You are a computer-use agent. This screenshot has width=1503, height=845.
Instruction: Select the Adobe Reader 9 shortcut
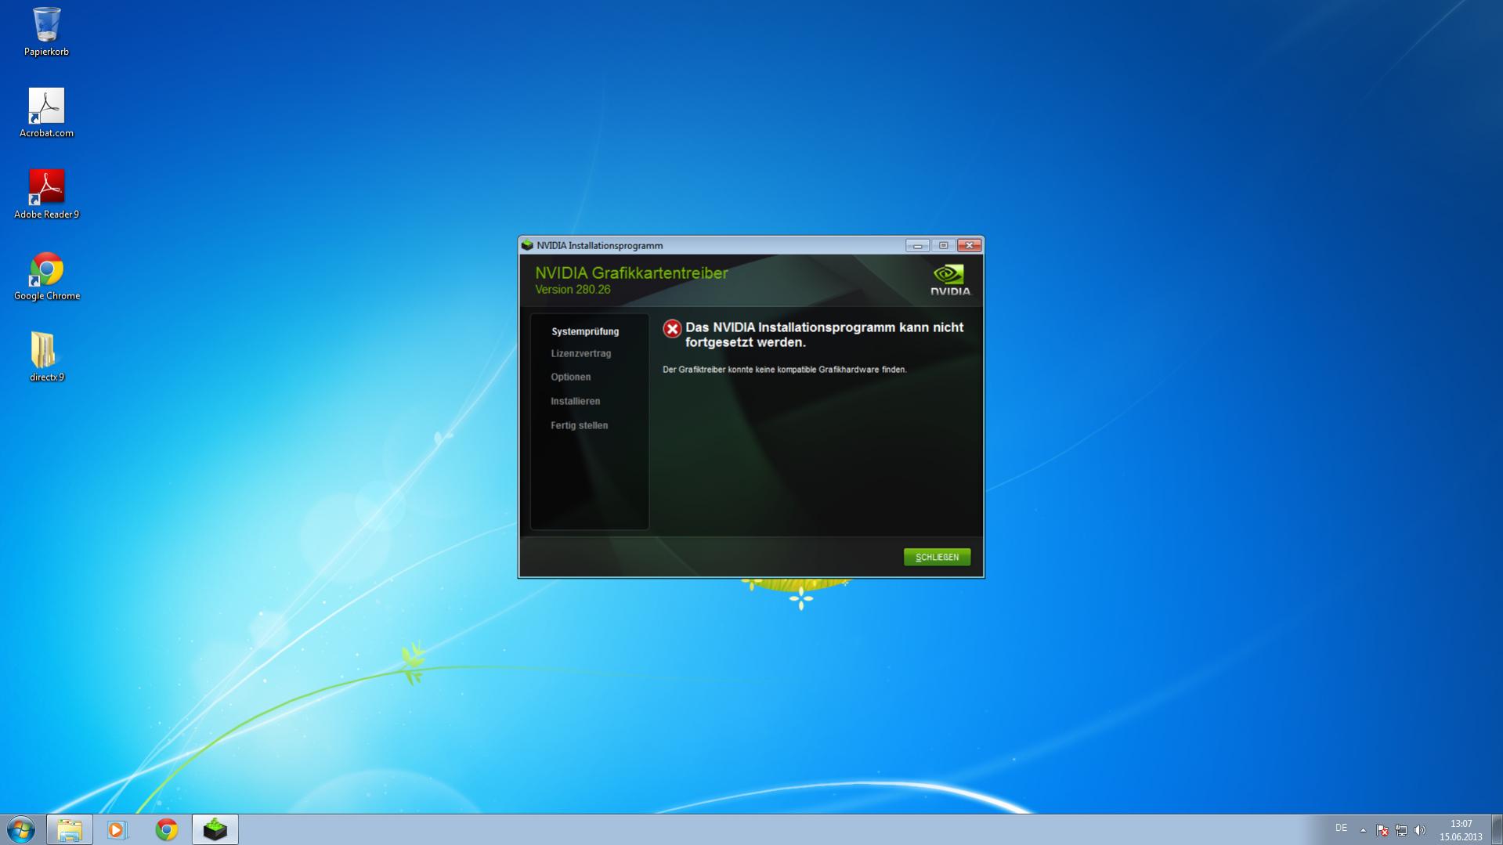pyautogui.click(x=46, y=194)
